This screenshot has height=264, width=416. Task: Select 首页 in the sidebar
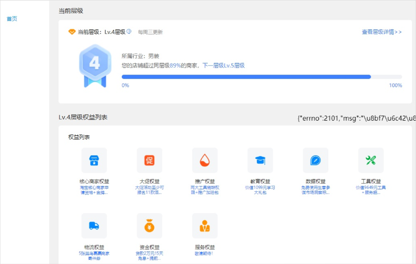11,18
